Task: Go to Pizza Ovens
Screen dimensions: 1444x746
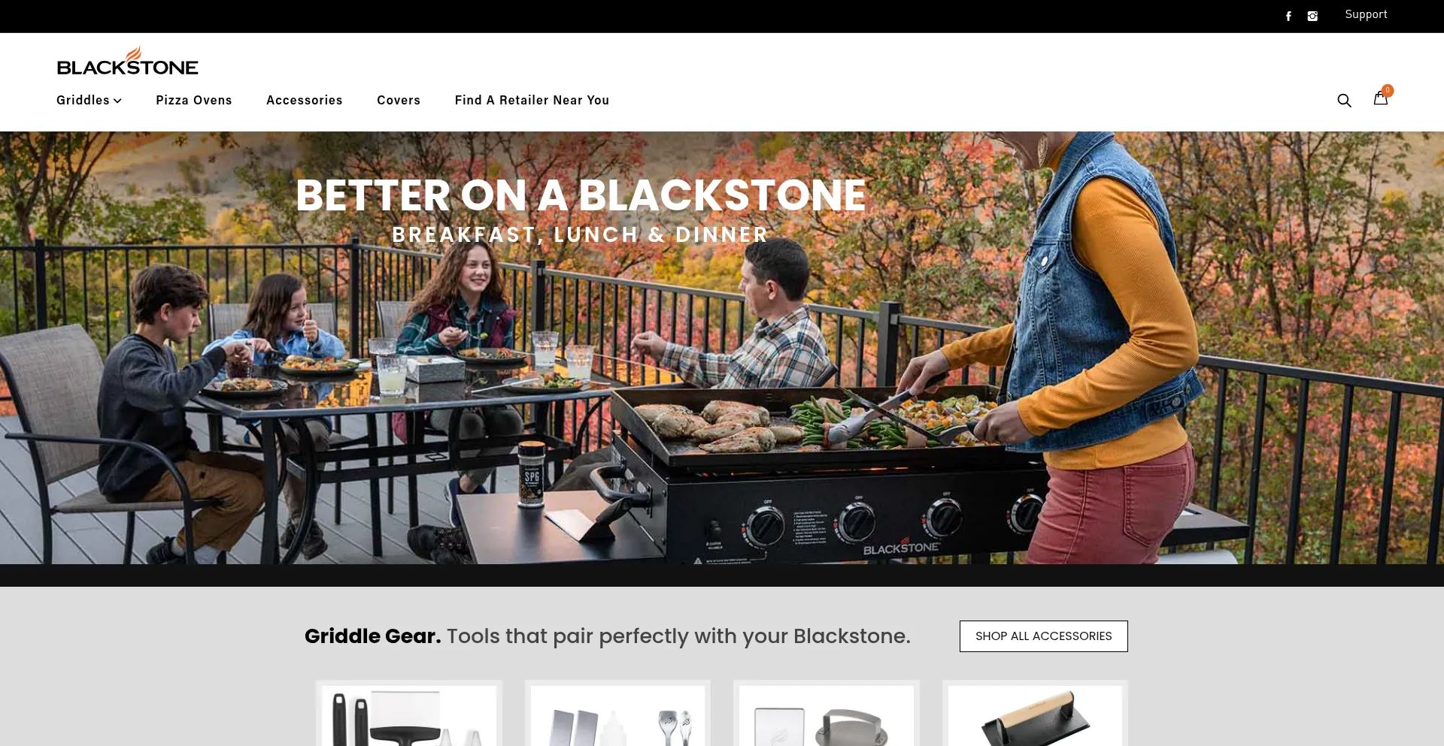Action: (194, 100)
